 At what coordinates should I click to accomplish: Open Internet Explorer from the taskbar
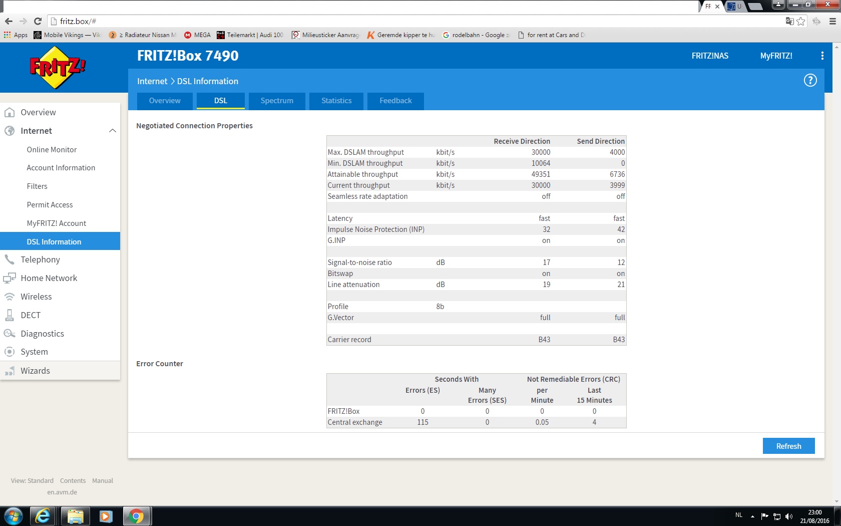43,516
